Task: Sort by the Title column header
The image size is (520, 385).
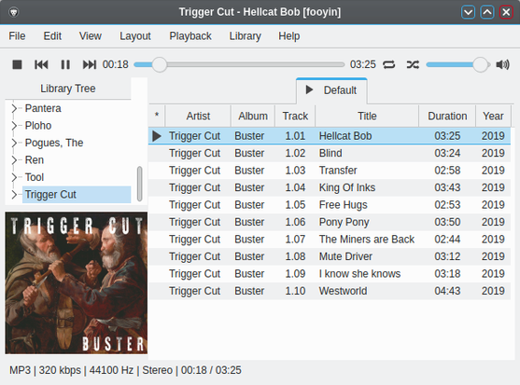Action: point(367,116)
